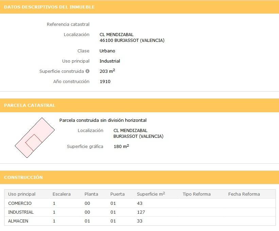Click the 'Uso principal' column header in table

(22, 194)
